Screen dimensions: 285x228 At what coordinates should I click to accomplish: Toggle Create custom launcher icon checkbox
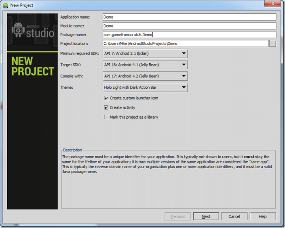[x=106, y=98]
